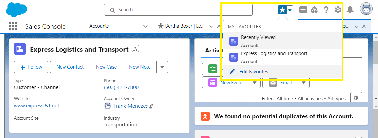Open the www.expressl&t.net website link

coord(36,106)
